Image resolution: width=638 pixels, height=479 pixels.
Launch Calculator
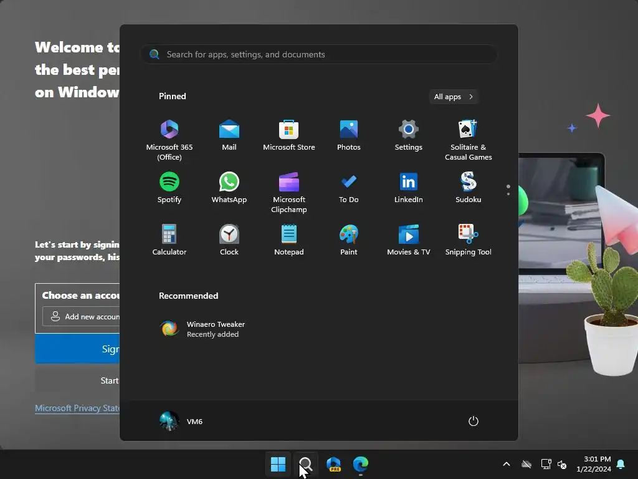tap(169, 240)
